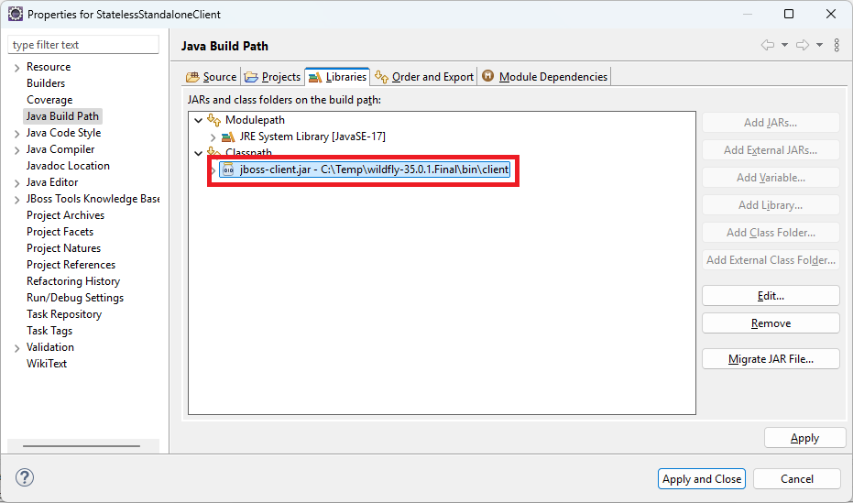Switch to the Source tab
This screenshot has width=853, height=503.
212,77
